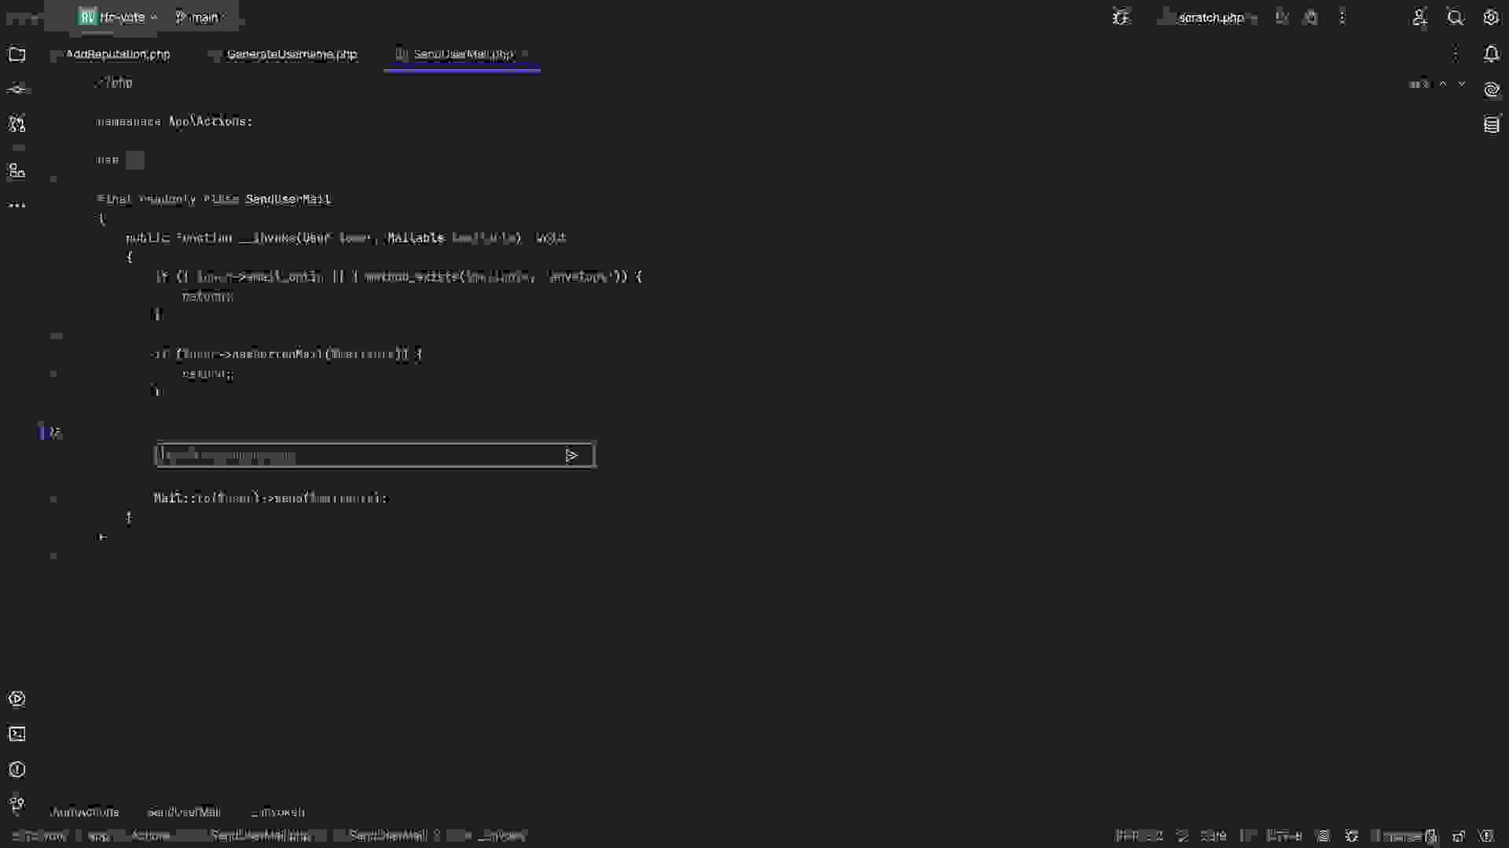
Task: Click the SendUserMail class name in code
Action: coord(288,199)
